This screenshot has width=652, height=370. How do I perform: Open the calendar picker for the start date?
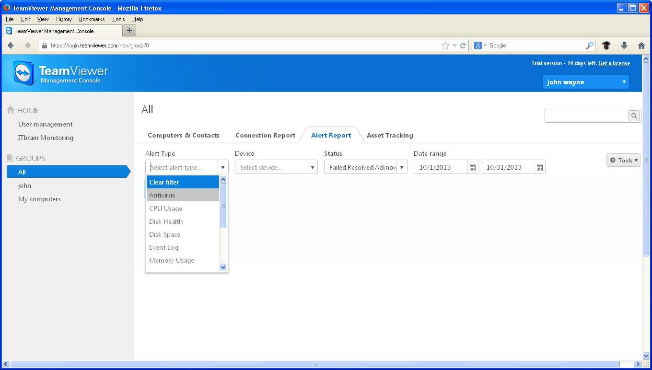tap(472, 167)
